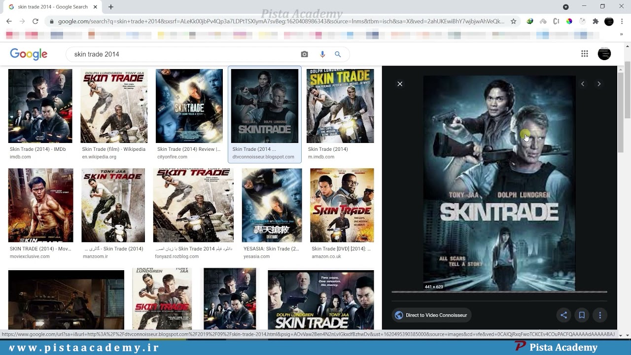Click the 'Skin Trade (2014) - IMDb' caption link

tap(37, 149)
